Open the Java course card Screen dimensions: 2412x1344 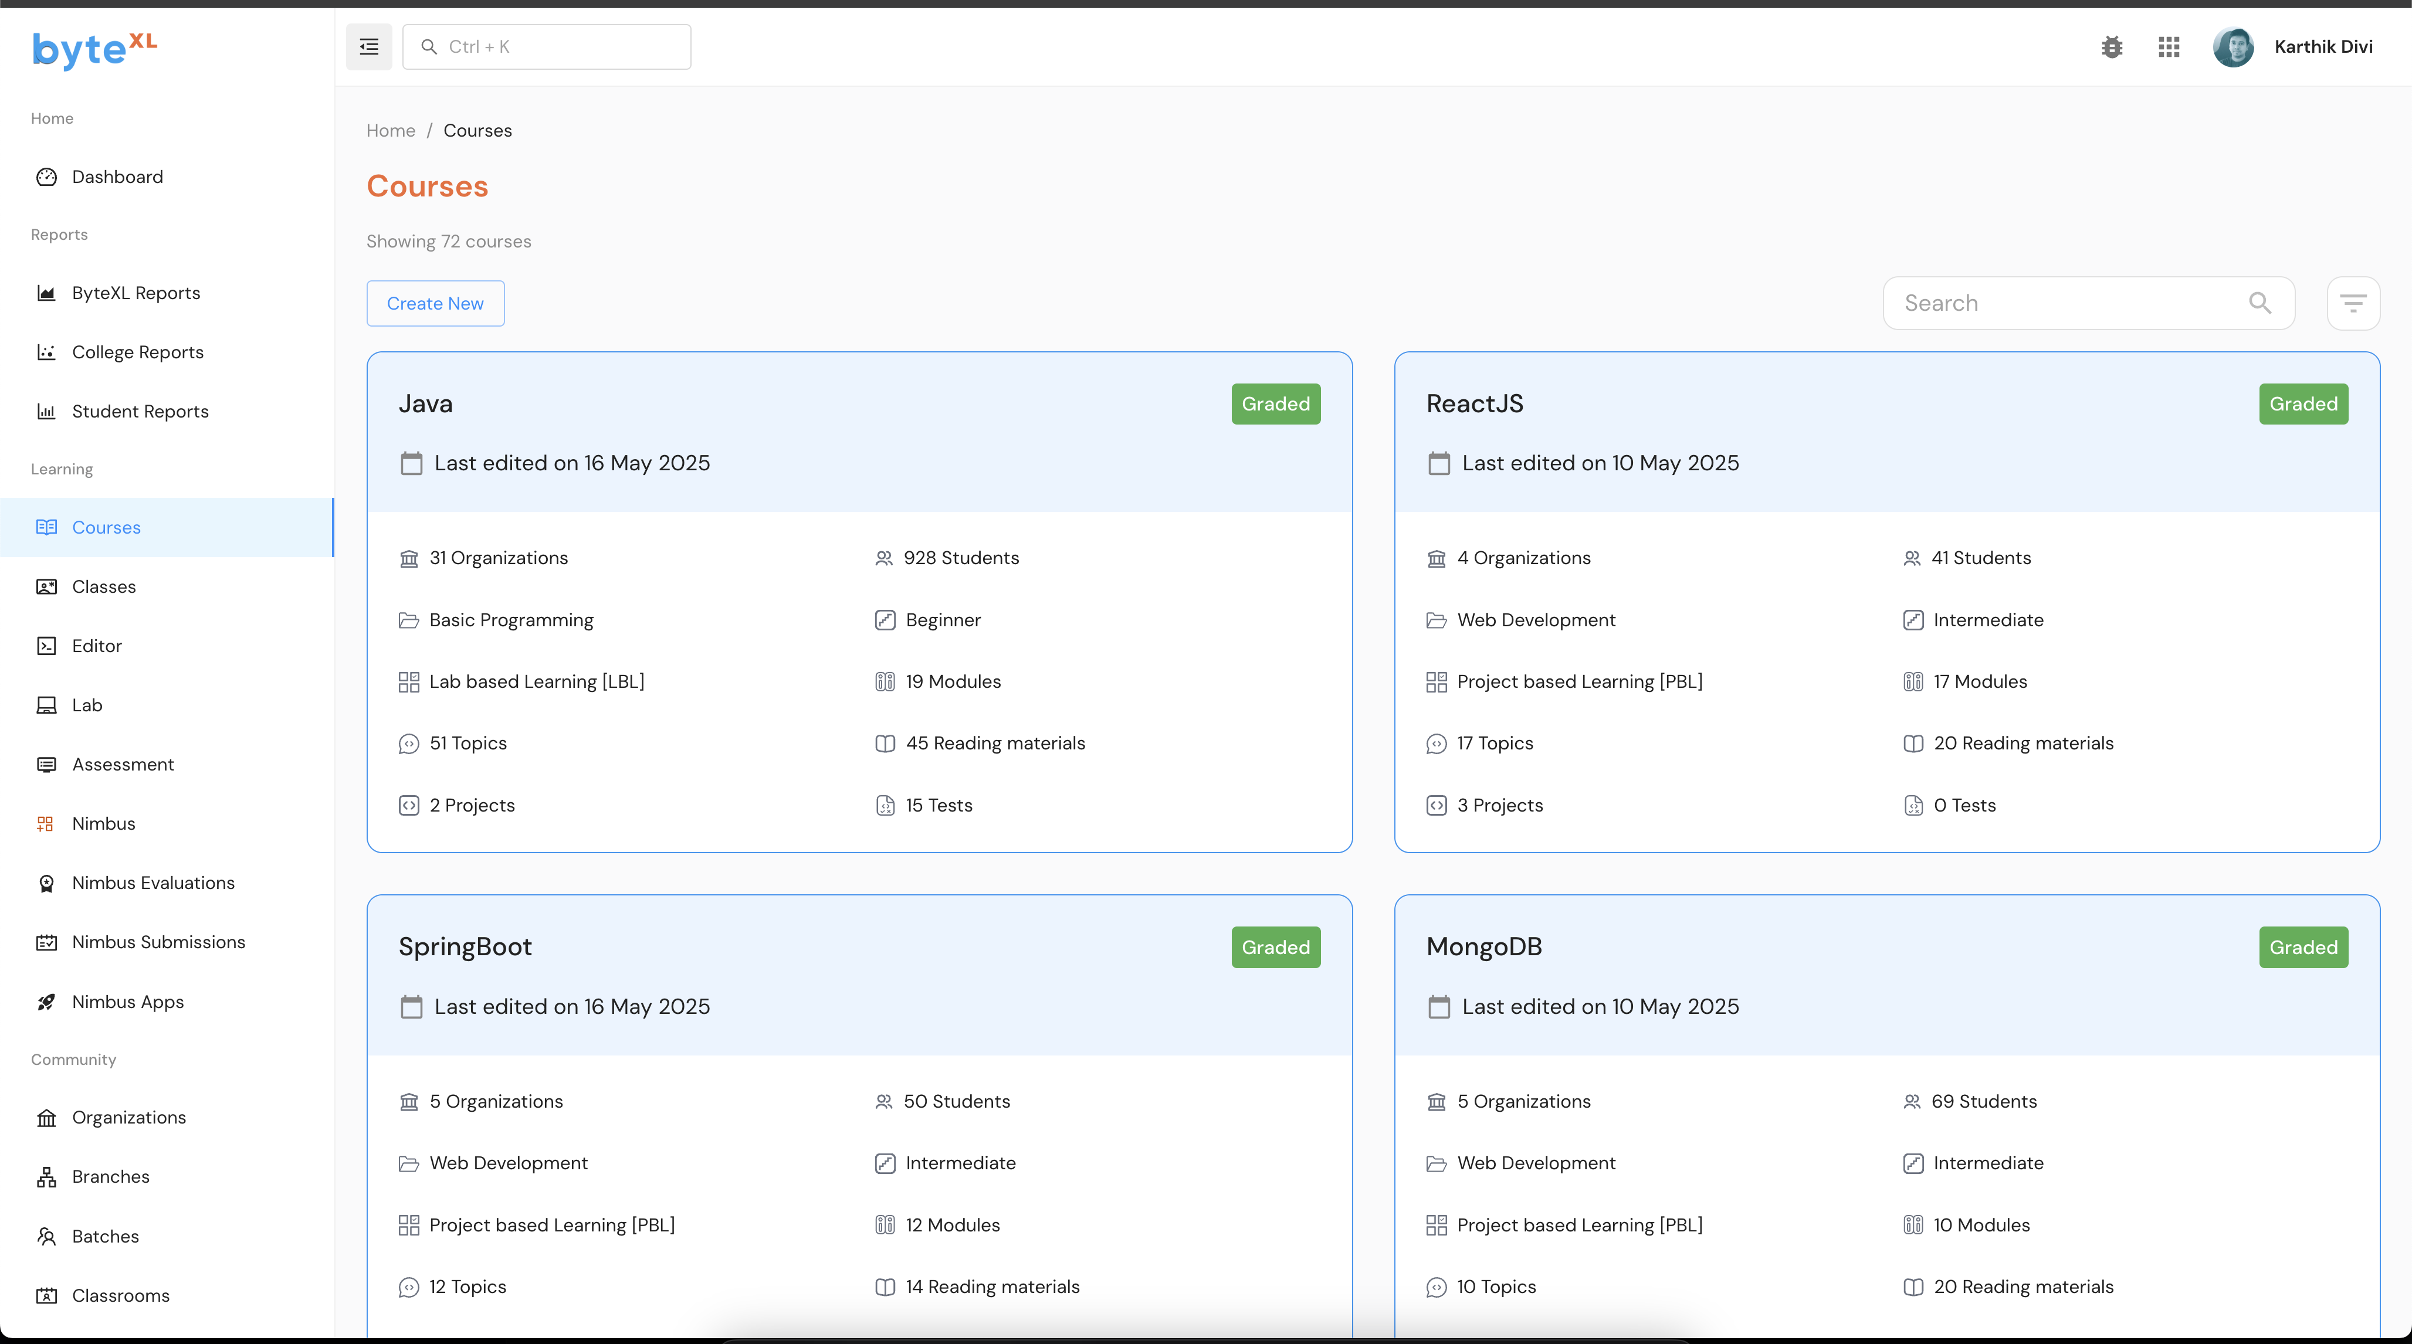(x=426, y=403)
